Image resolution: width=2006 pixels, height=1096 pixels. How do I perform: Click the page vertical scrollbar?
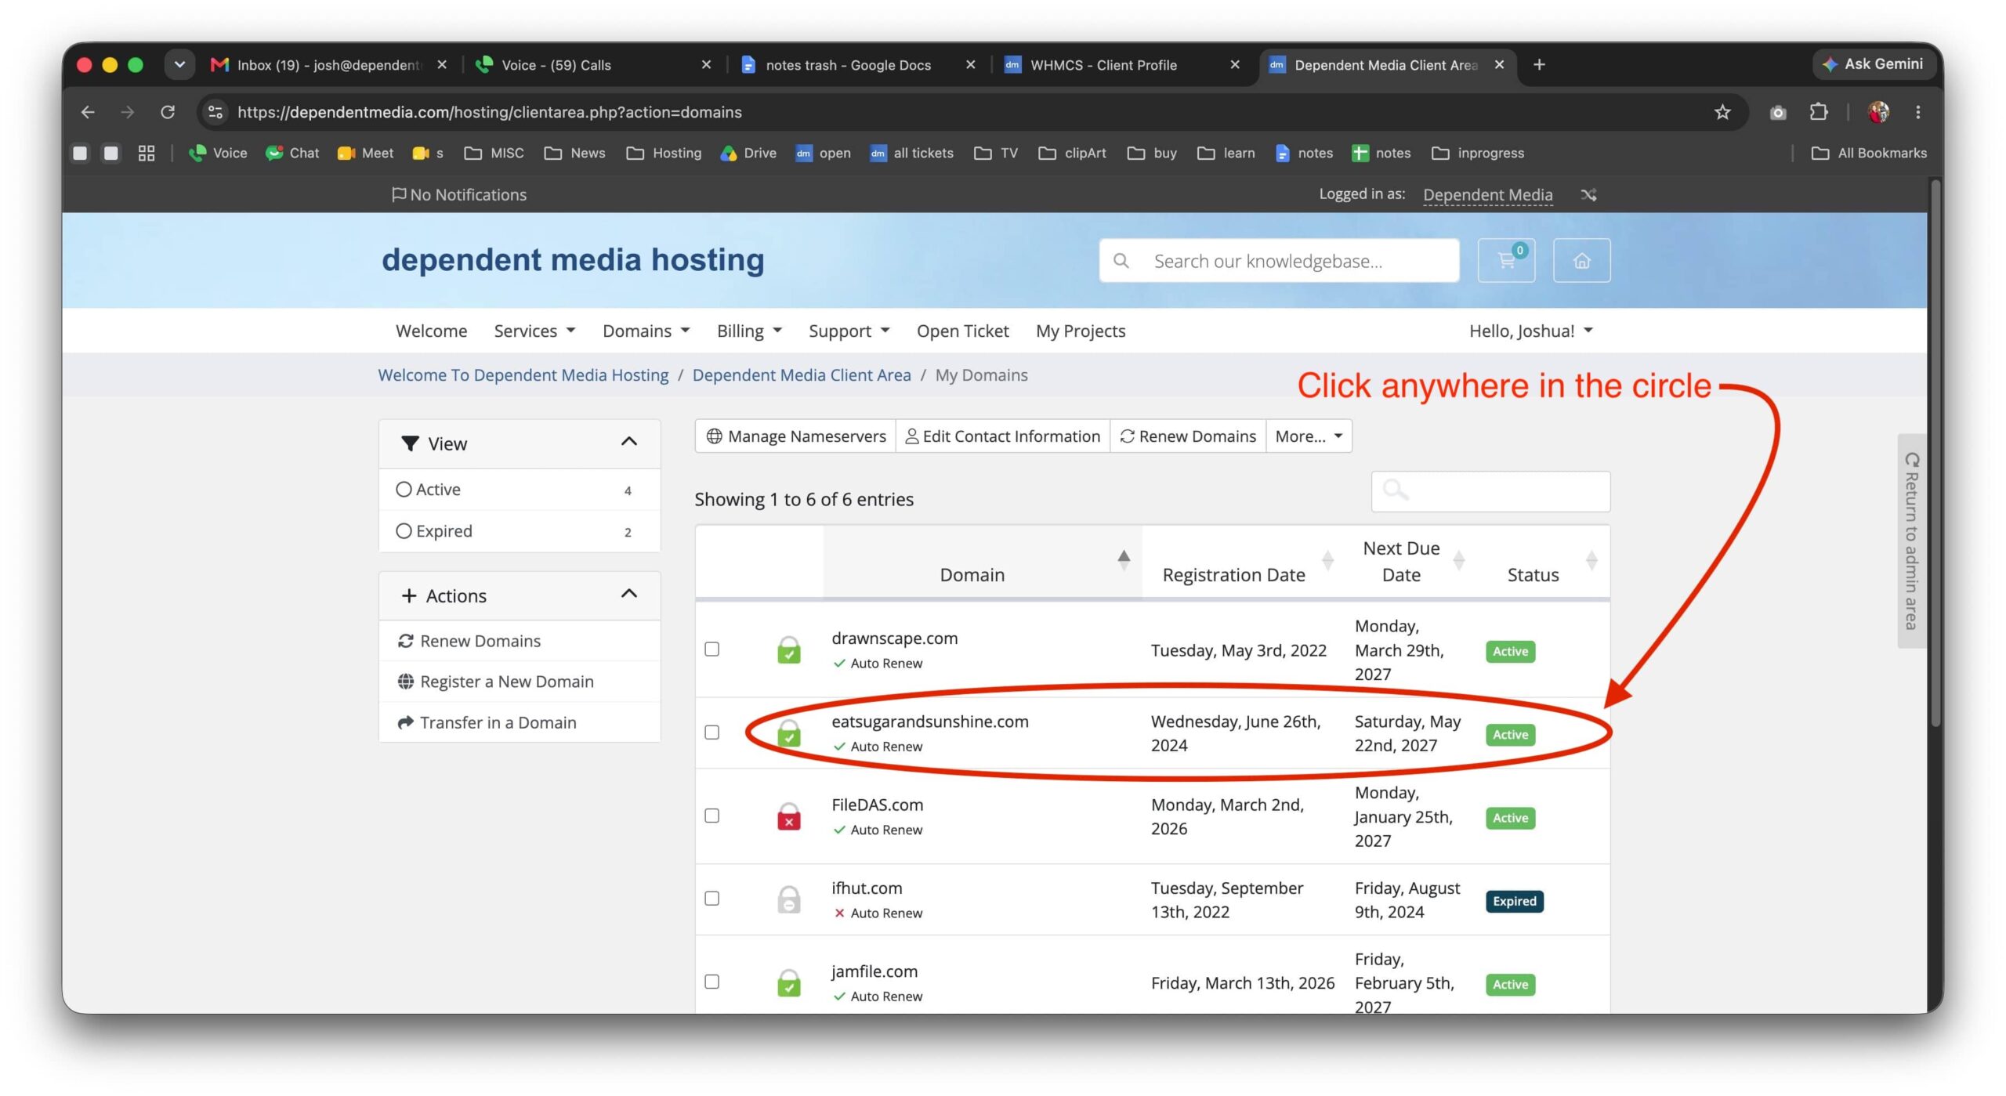coord(1935,454)
